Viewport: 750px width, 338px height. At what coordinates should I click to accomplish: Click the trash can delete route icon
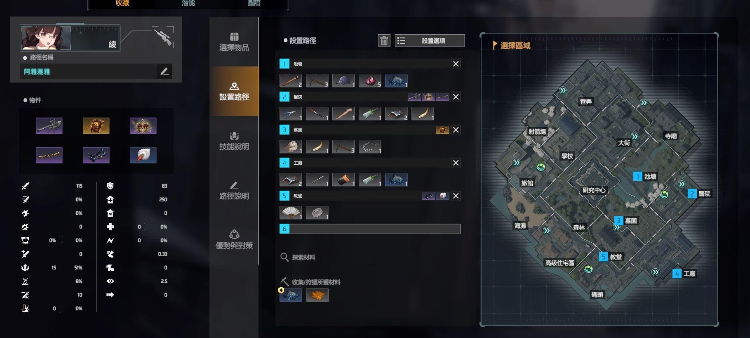pos(384,40)
